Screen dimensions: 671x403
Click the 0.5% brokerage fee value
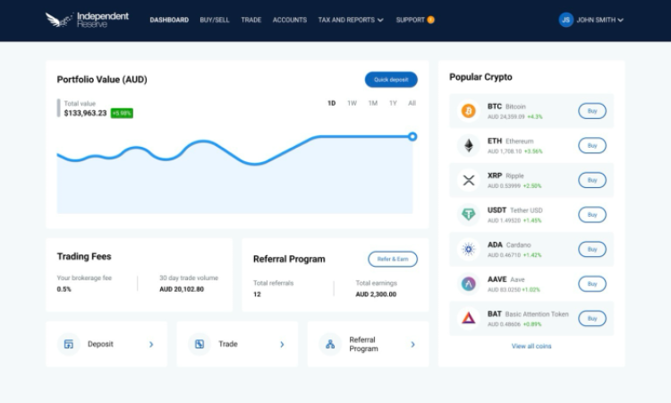pyautogui.click(x=64, y=289)
